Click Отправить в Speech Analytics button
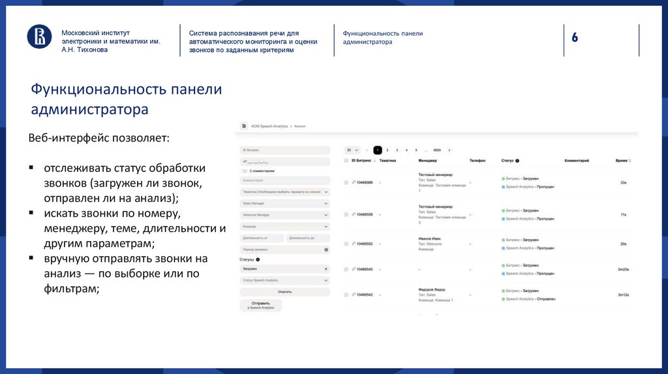The image size is (668, 374). [261, 306]
